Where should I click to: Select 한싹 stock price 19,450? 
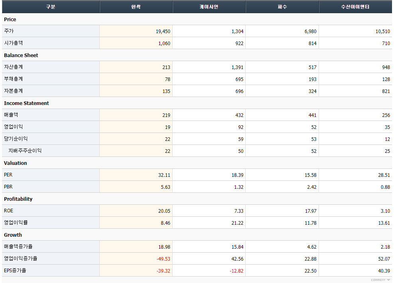[163, 32]
